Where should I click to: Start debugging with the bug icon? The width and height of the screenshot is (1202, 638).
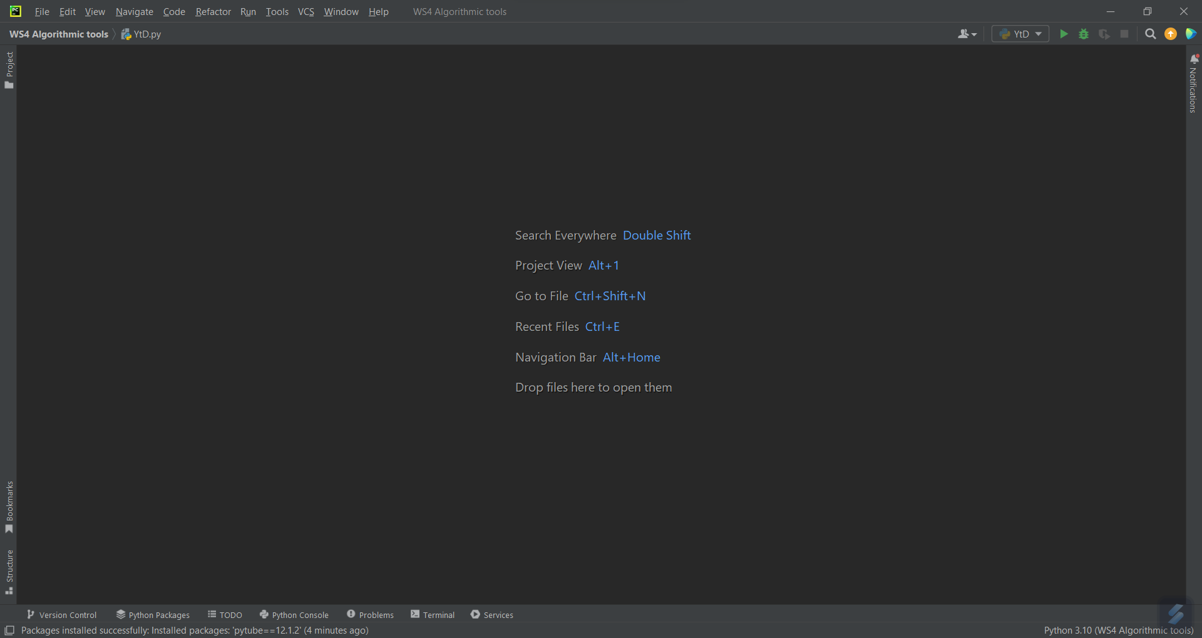click(1084, 34)
